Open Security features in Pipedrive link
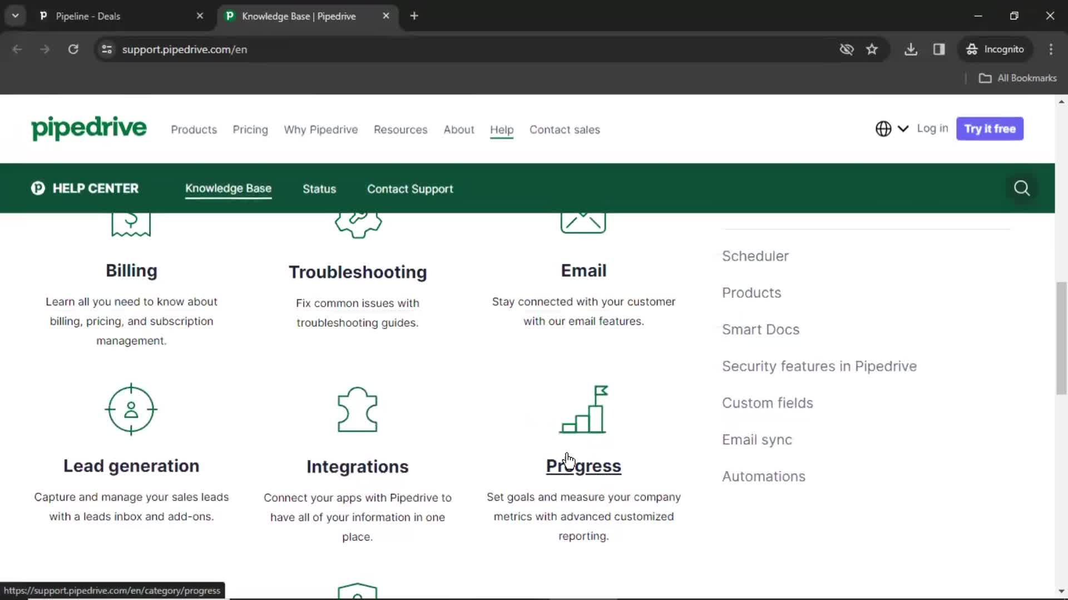Viewport: 1068px width, 600px height. pyautogui.click(x=819, y=366)
